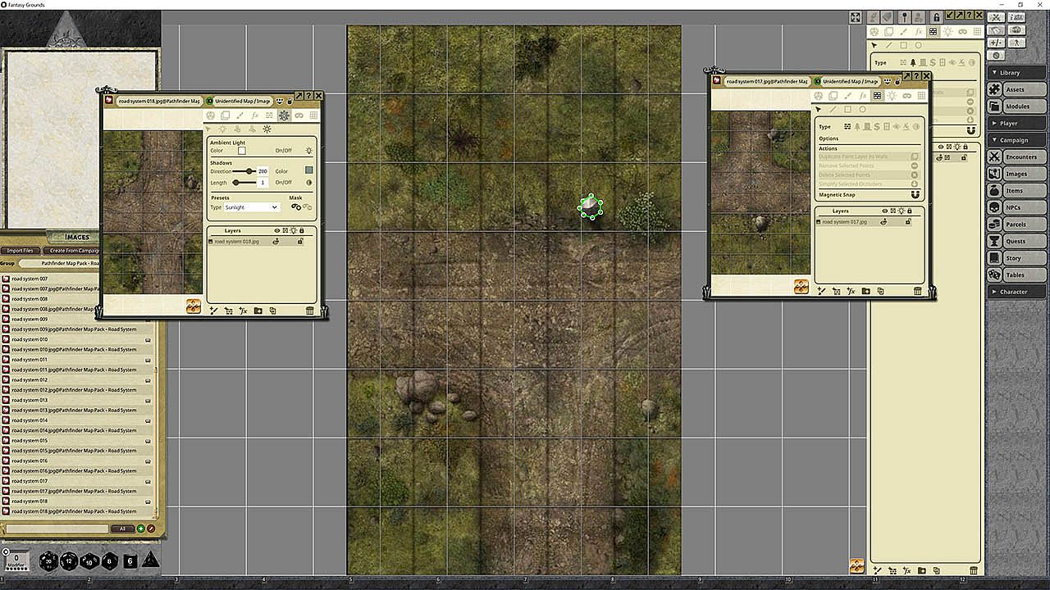Select the road system 017.jpg@Pathfinder Map tab
This screenshot has width=1050, height=590.
click(766, 81)
